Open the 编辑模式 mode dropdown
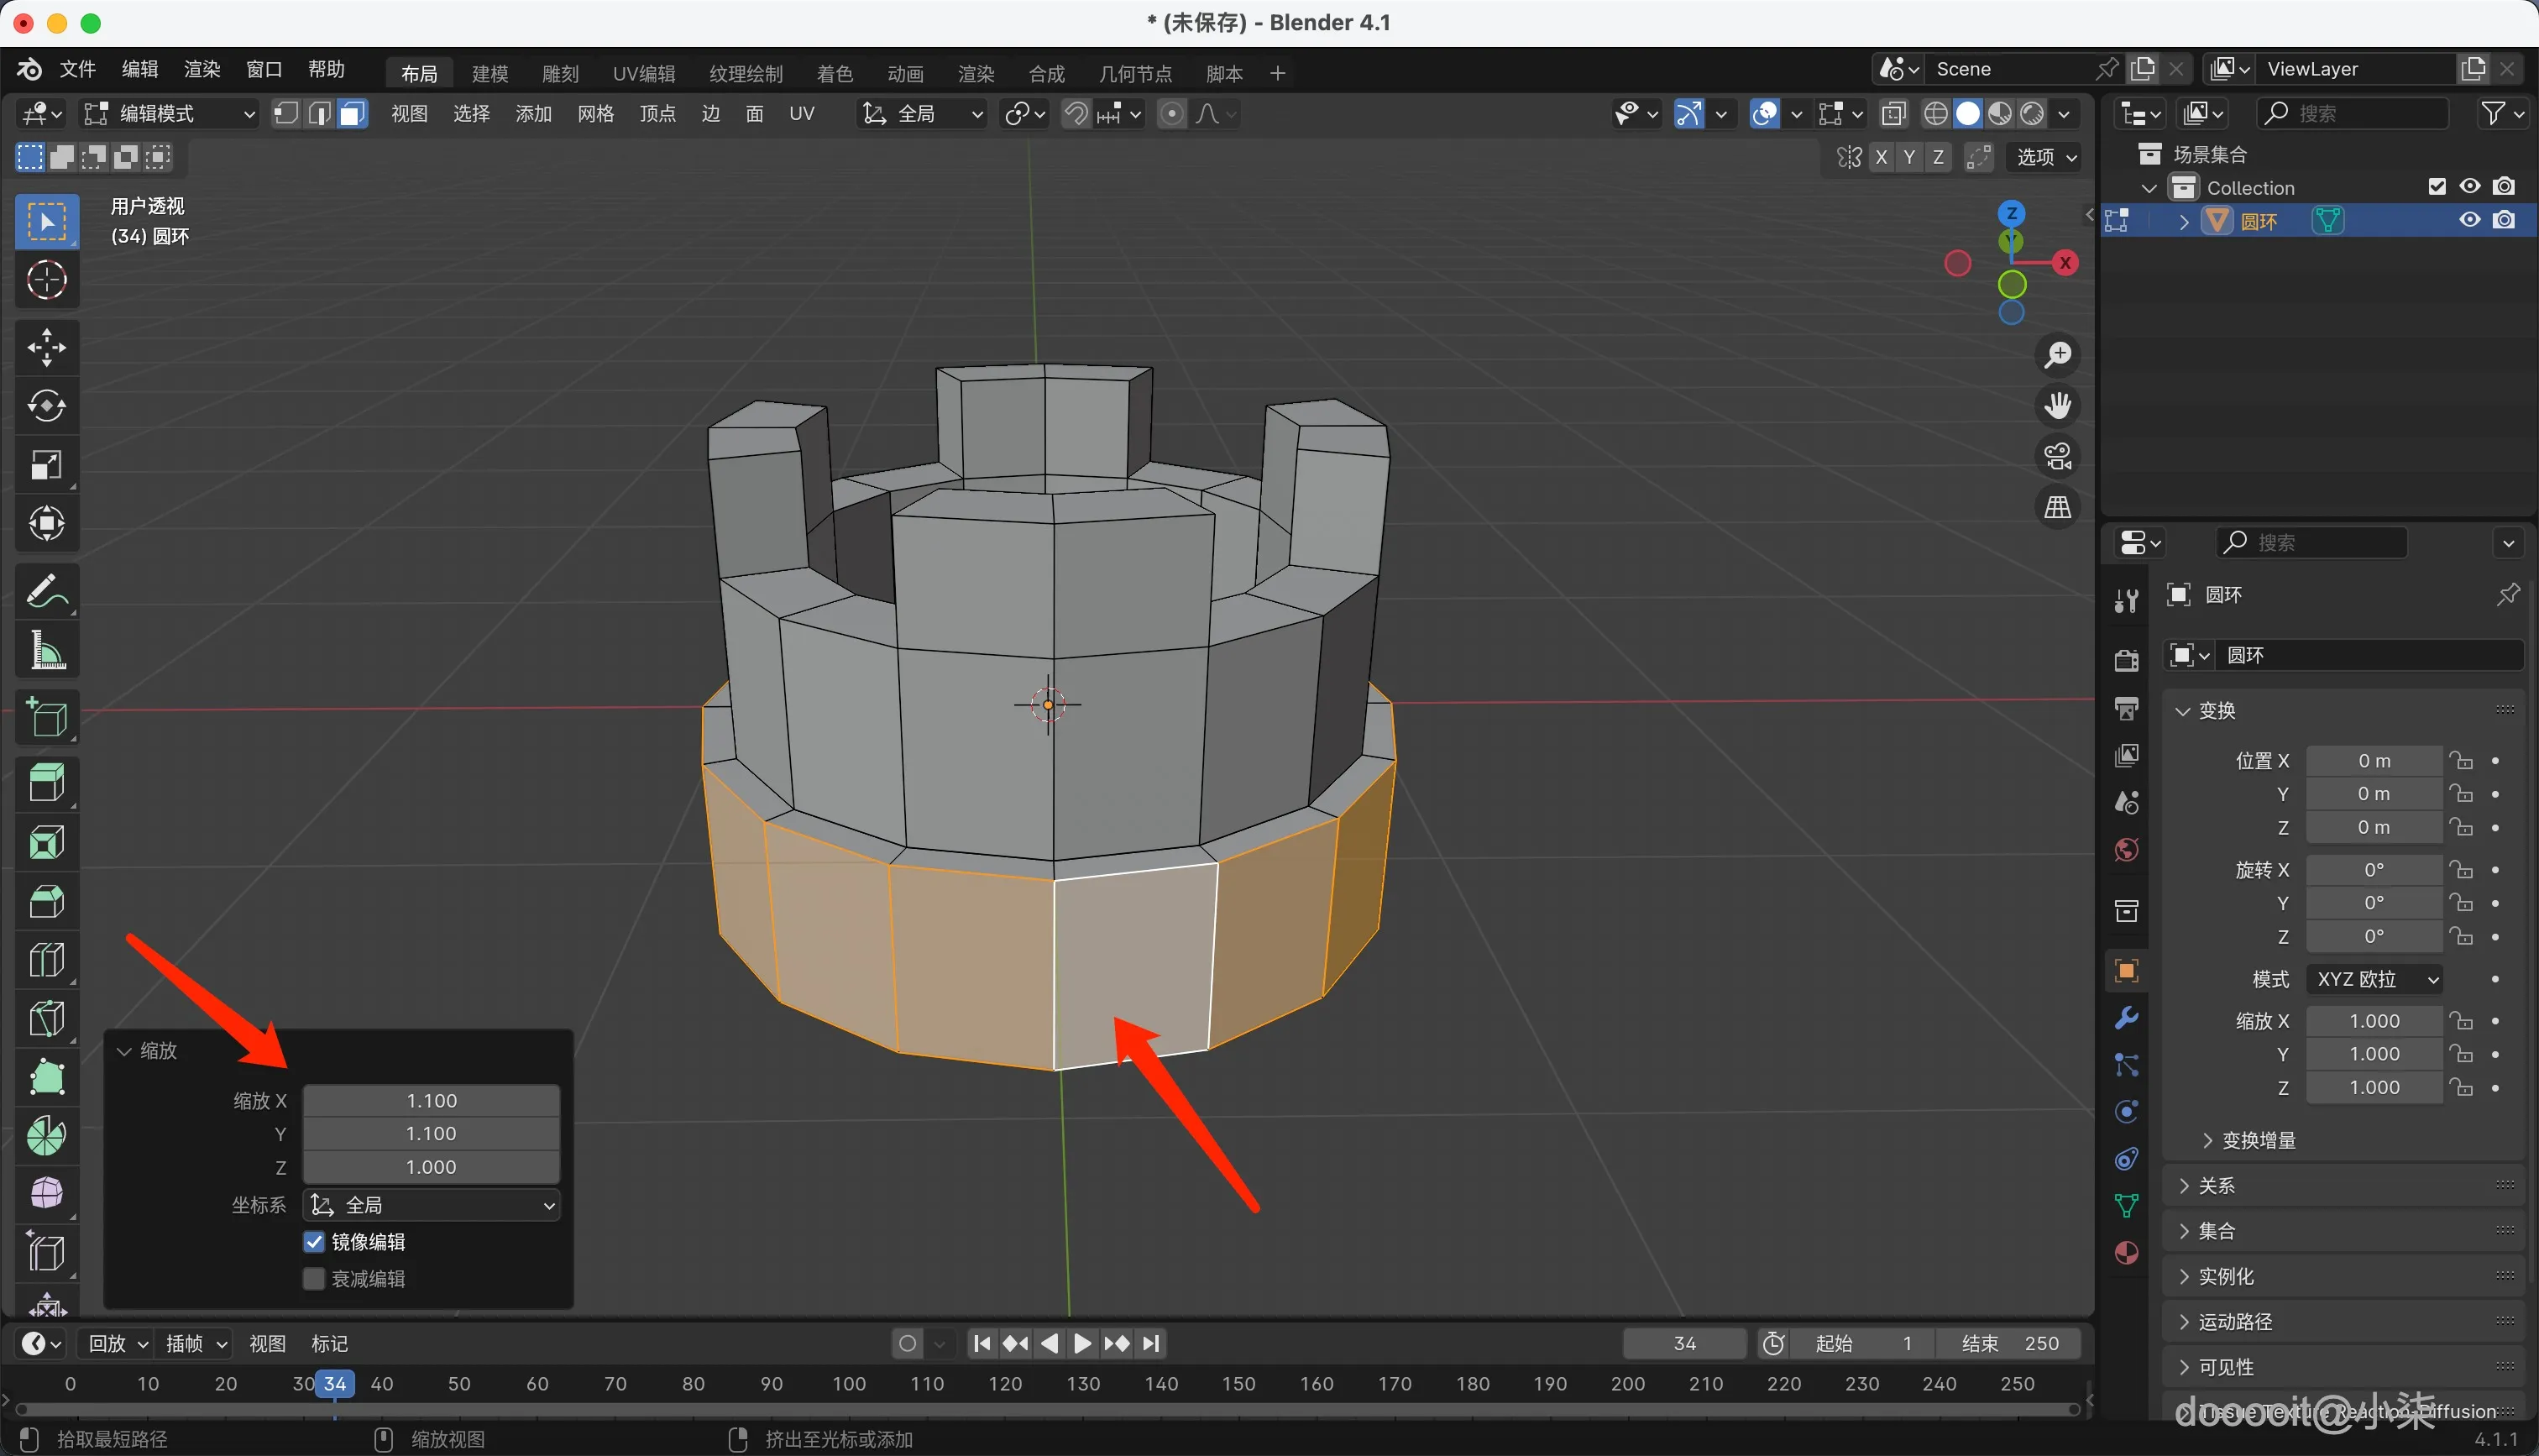2539x1456 pixels. pyautogui.click(x=170, y=113)
